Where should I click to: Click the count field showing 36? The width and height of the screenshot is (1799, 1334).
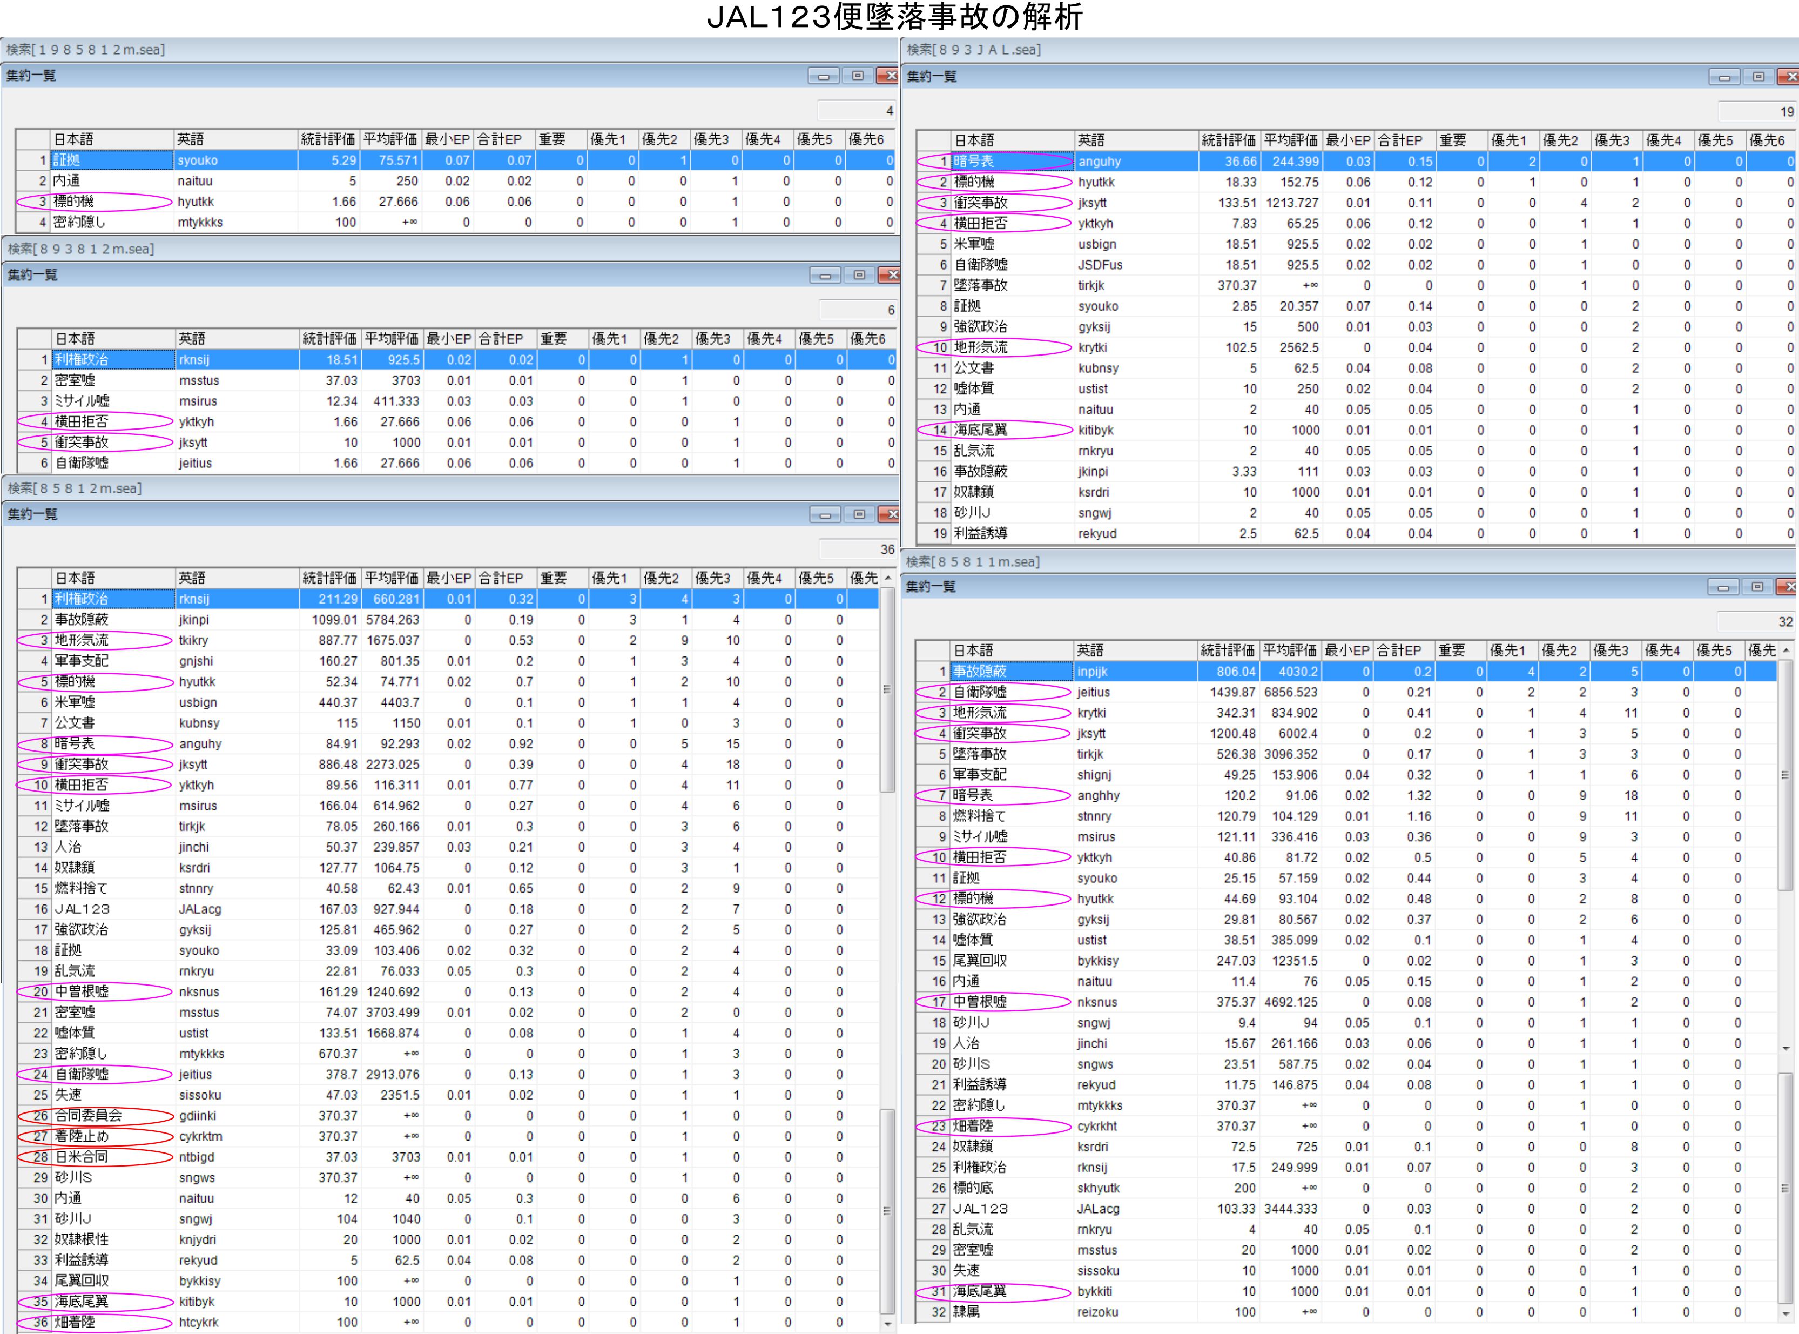coord(858,549)
